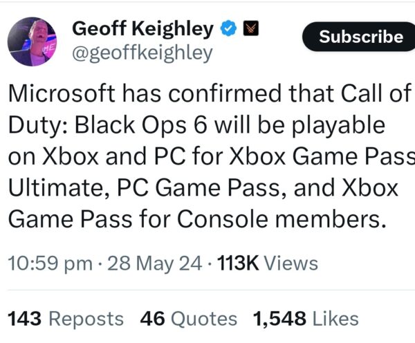Show the 1,548 Likes list
Viewport: 415px width, 343px height.
point(306,318)
